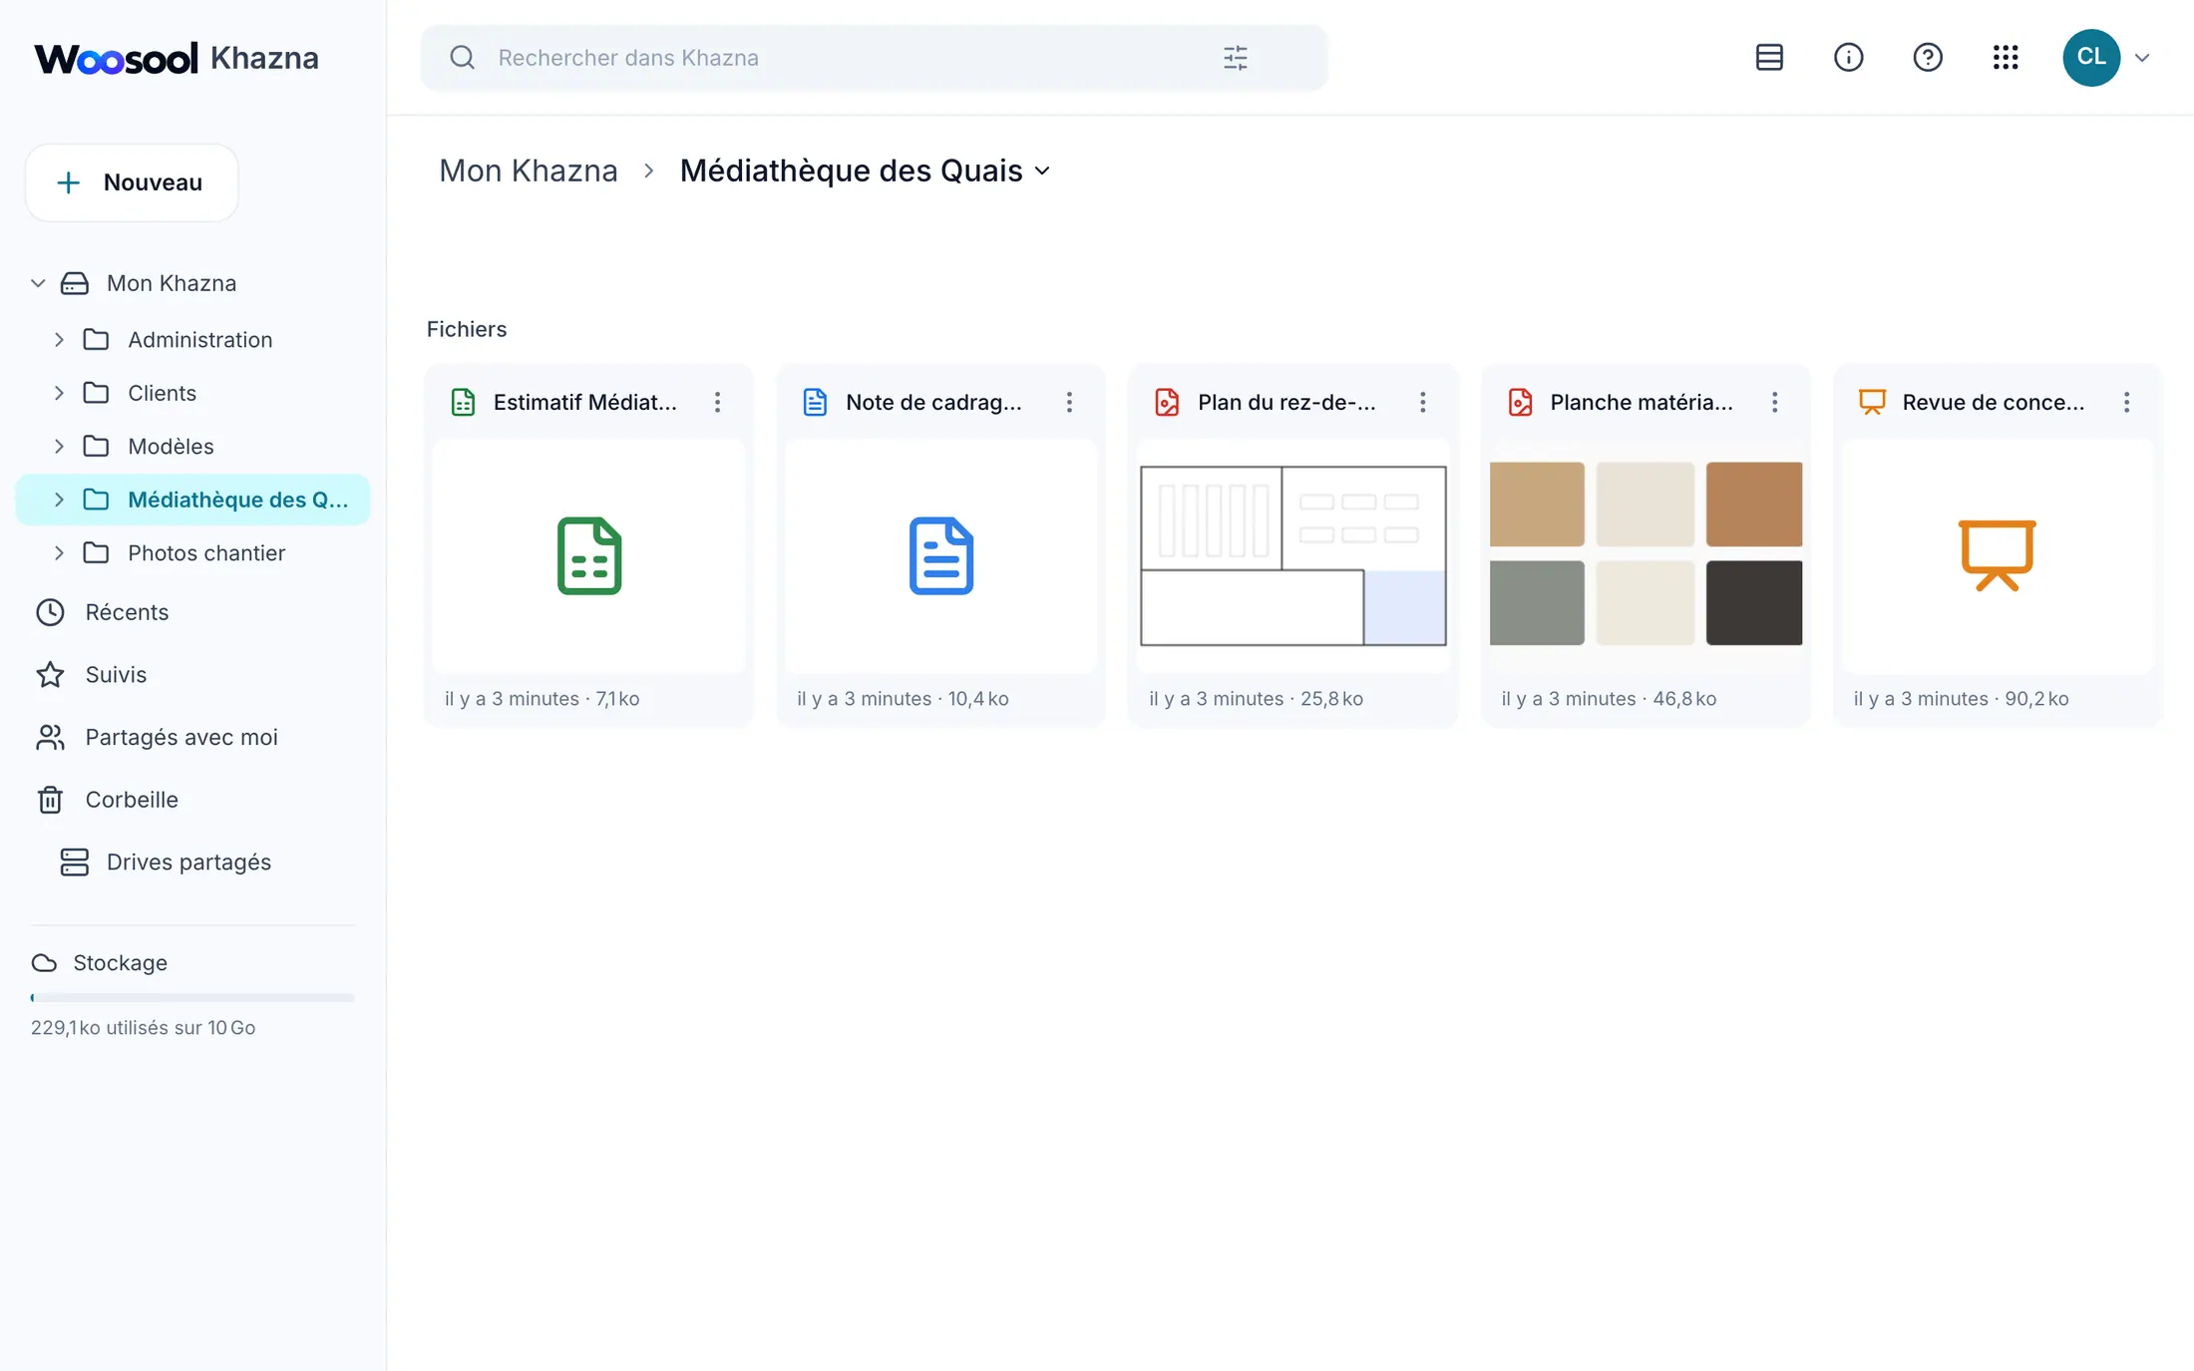Click the cloud Stockage icon

pos(44,962)
